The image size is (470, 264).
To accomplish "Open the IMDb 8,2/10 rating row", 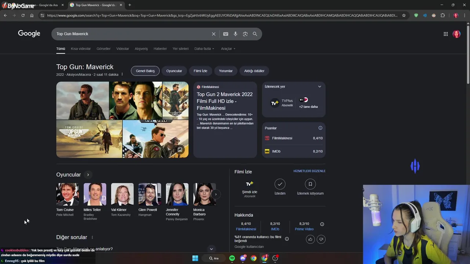I will point(294,151).
